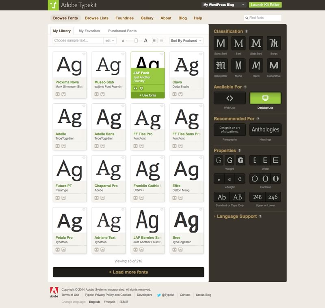
Task: Select the high contrast filter
Action: coord(276,179)
